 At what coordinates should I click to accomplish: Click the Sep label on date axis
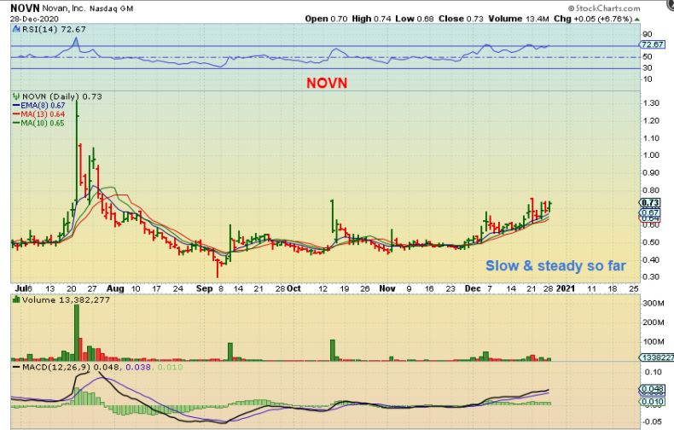pos(205,288)
